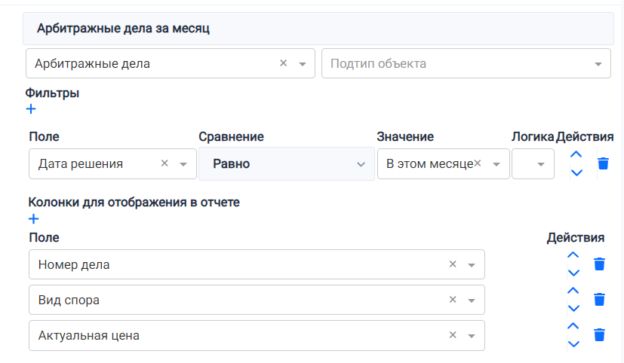Add a new report column with plus icon
The width and height of the screenshot is (624, 363).
(x=32, y=219)
